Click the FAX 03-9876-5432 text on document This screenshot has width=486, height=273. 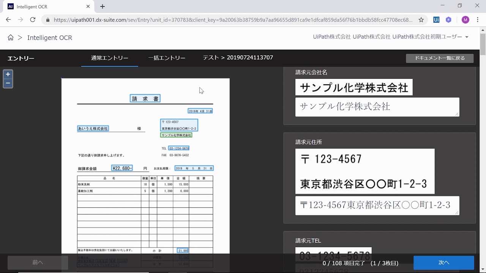coord(175,155)
